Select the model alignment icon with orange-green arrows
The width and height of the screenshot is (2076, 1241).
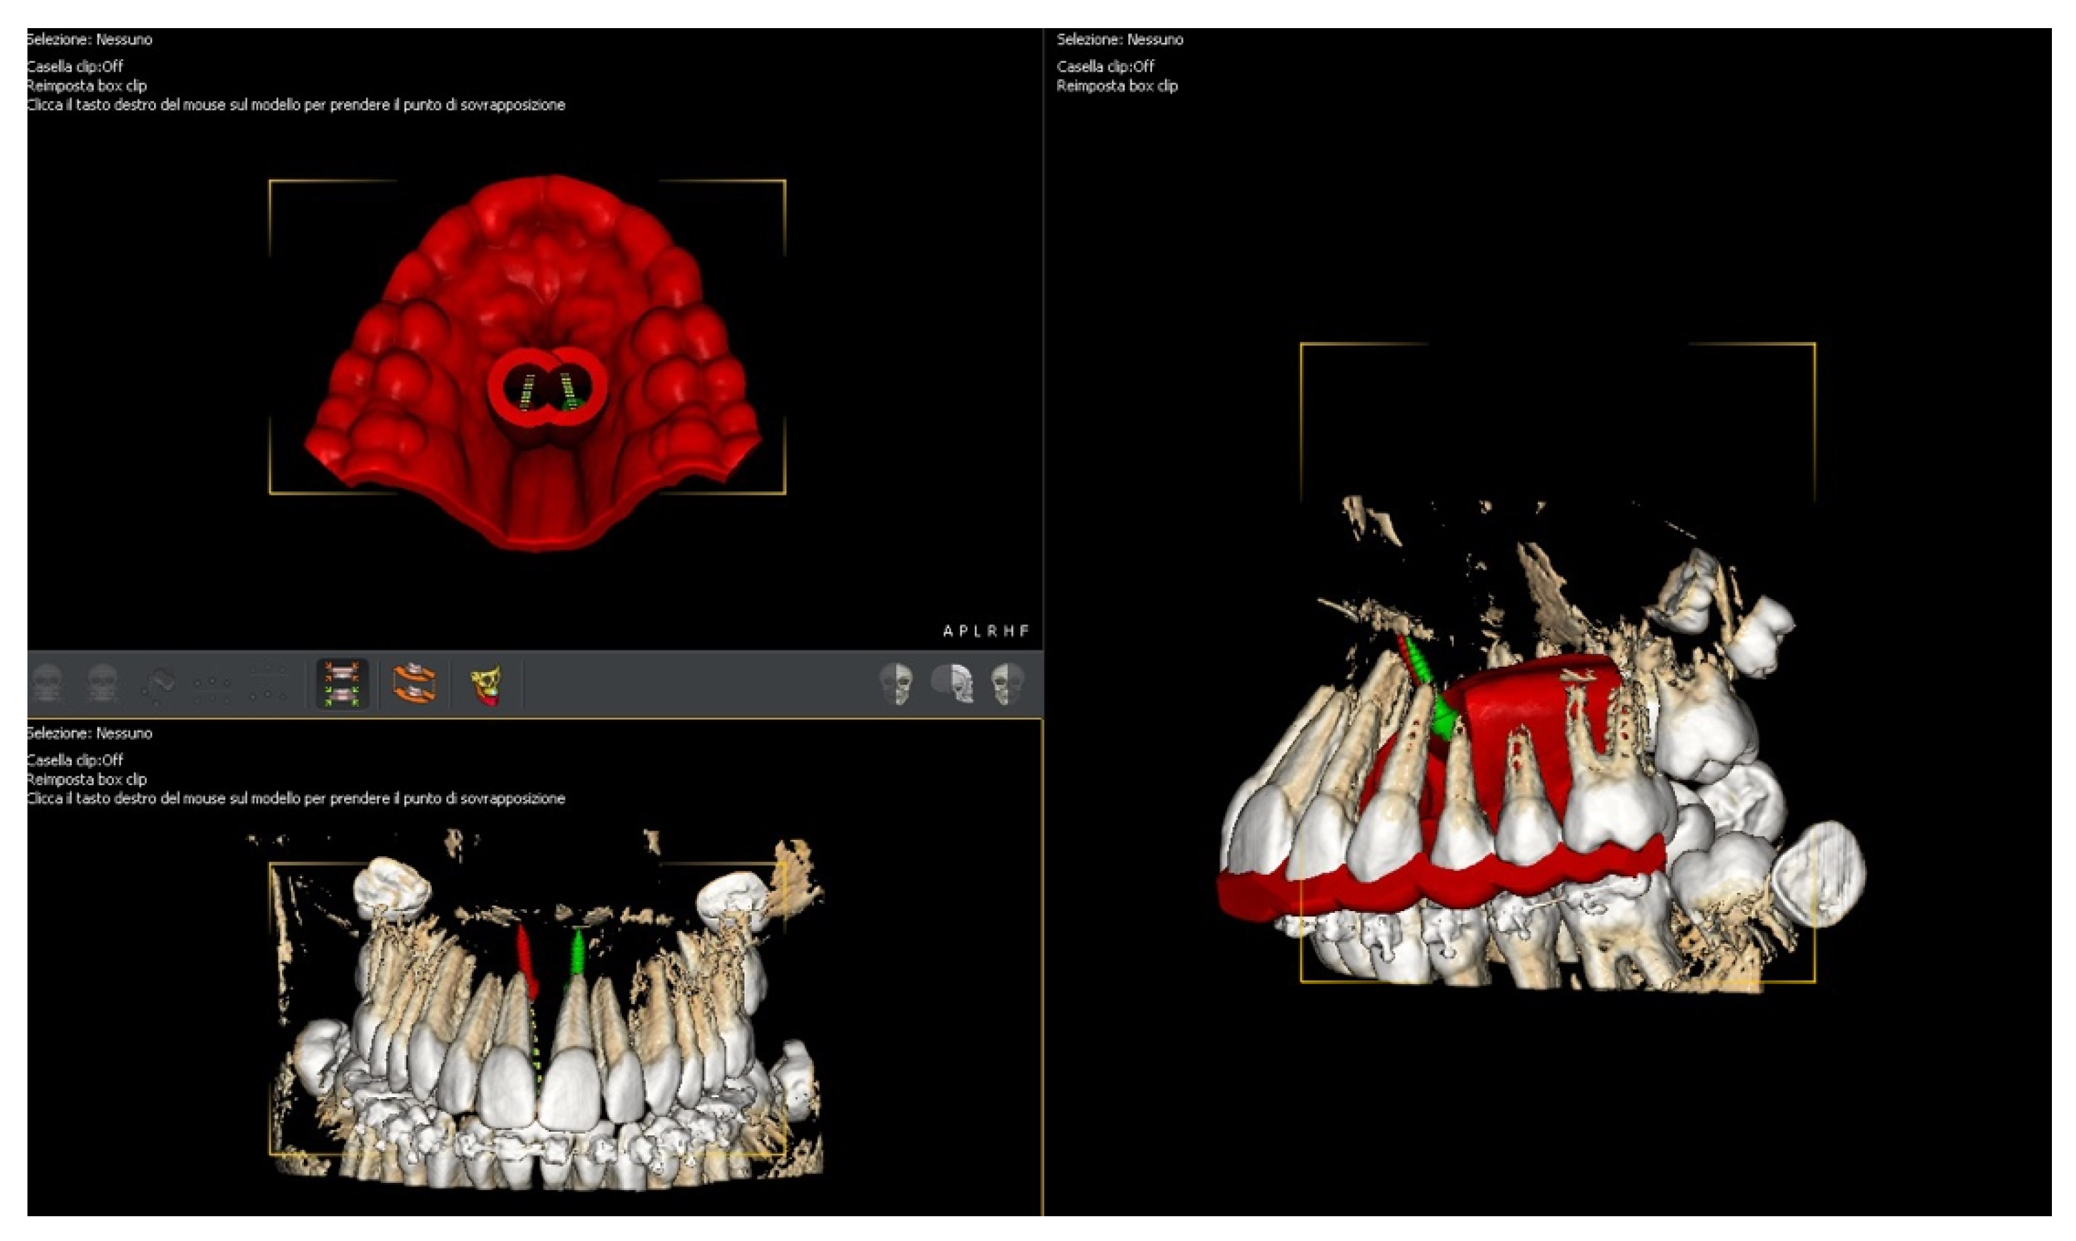click(341, 684)
